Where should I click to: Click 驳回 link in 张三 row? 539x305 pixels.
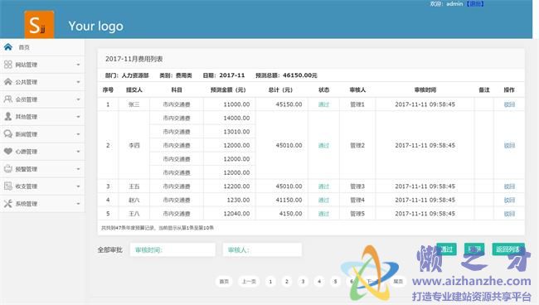point(509,104)
